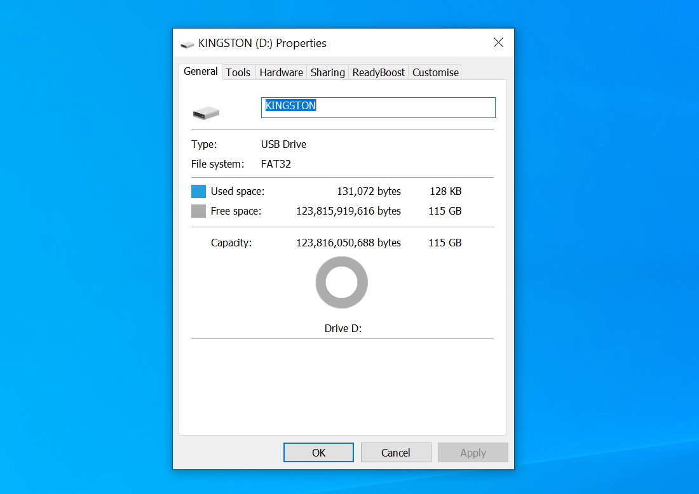Go to the Sharing tab
The image size is (699, 494).
pos(328,72)
